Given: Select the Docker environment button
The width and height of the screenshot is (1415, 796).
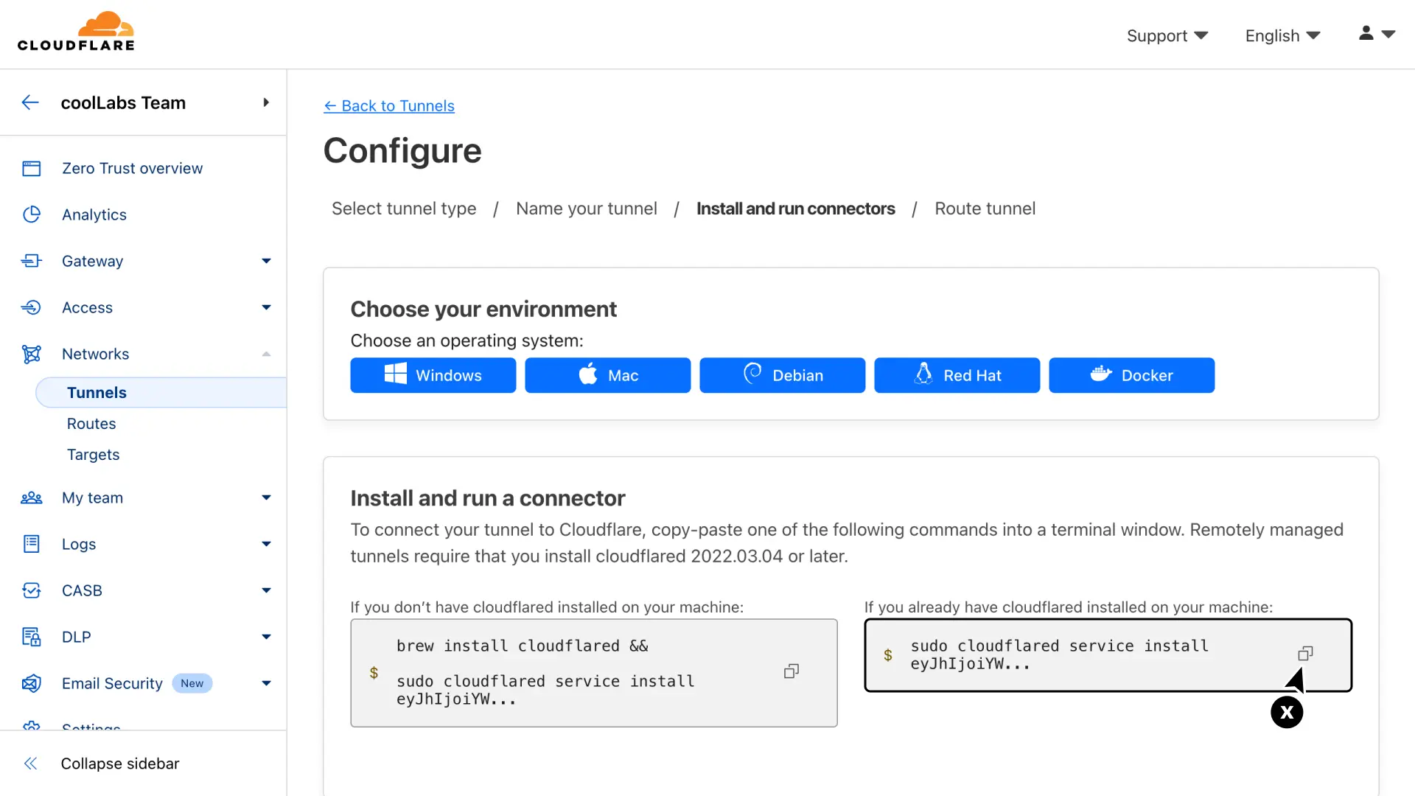Looking at the screenshot, I should (1131, 375).
